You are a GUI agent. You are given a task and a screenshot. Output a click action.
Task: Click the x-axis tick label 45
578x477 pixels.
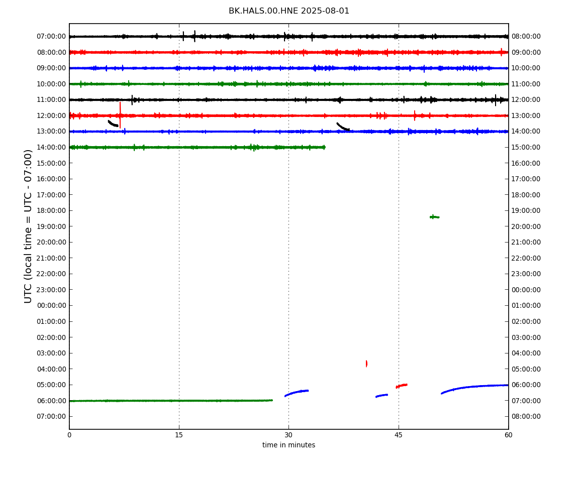coord(399,435)
